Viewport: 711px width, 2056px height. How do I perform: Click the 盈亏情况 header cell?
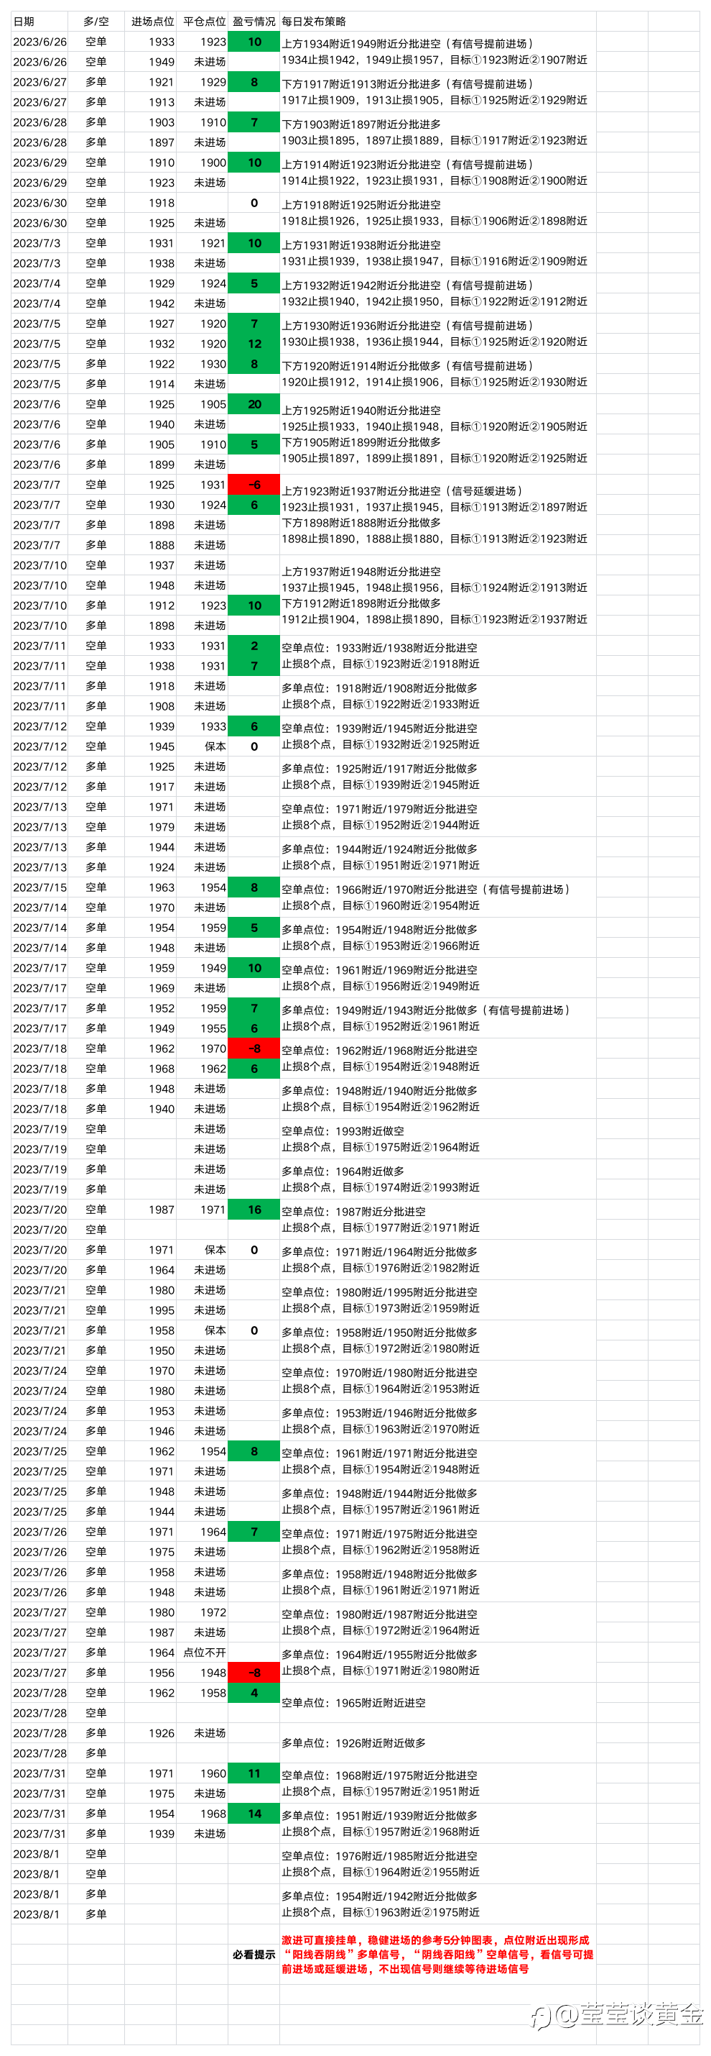click(254, 22)
